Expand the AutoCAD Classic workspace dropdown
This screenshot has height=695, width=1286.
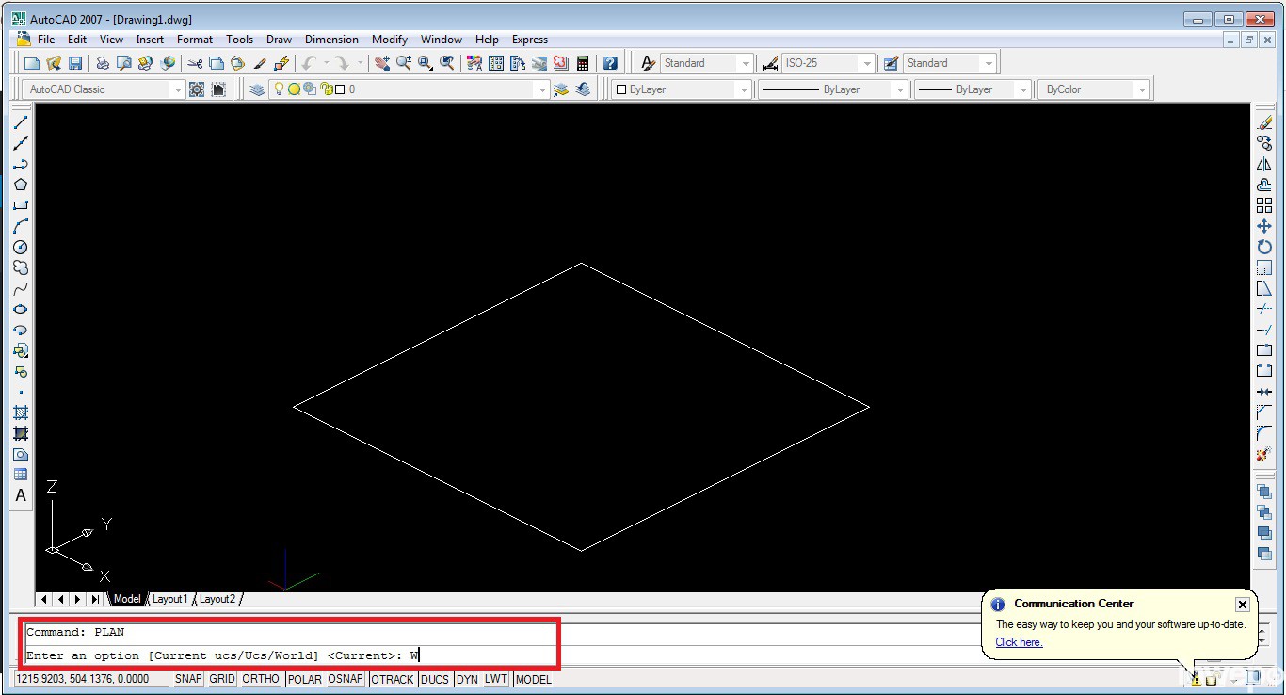coord(177,89)
